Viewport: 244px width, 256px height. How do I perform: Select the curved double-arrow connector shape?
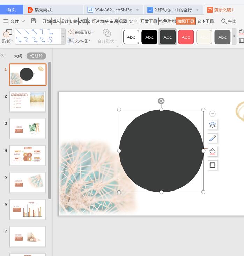pos(43,40)
